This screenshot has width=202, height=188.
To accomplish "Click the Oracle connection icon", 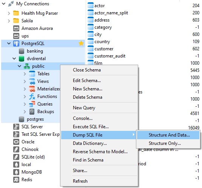I will [x=16, y=142].
